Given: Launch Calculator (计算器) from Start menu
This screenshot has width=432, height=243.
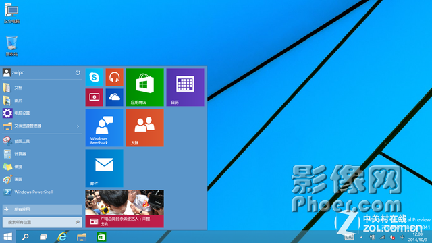Looking at the screenshot, I should click(x=42, y=154).
